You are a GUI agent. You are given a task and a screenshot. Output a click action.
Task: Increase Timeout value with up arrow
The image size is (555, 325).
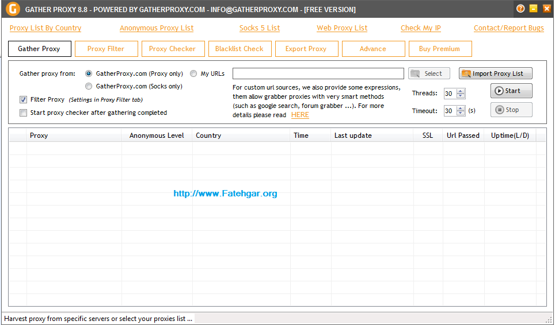pos(461,109)
